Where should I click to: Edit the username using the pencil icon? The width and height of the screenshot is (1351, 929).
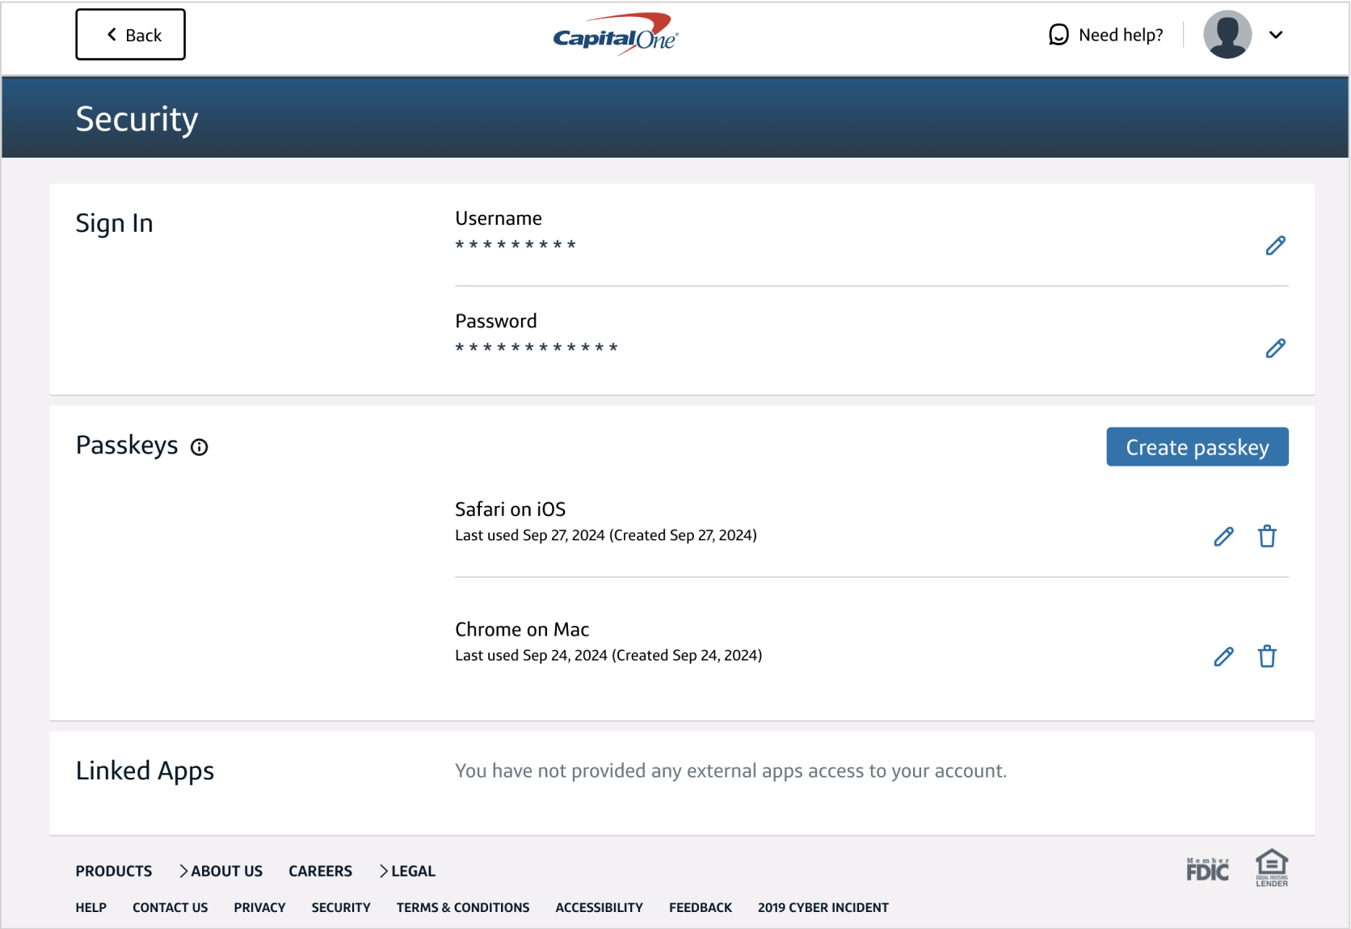1275,245
